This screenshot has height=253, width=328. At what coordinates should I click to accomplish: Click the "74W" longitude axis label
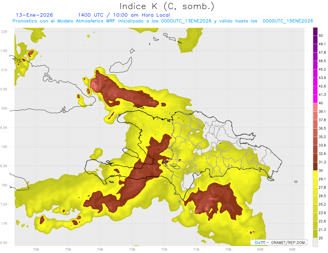[100, 249]
